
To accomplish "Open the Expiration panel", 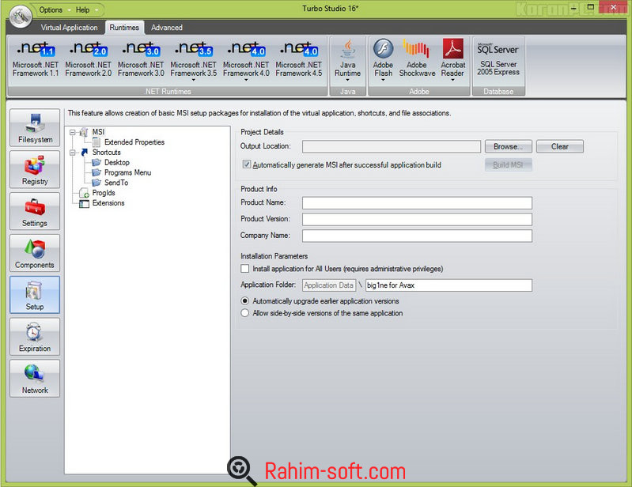I will (x=35, y=336).
